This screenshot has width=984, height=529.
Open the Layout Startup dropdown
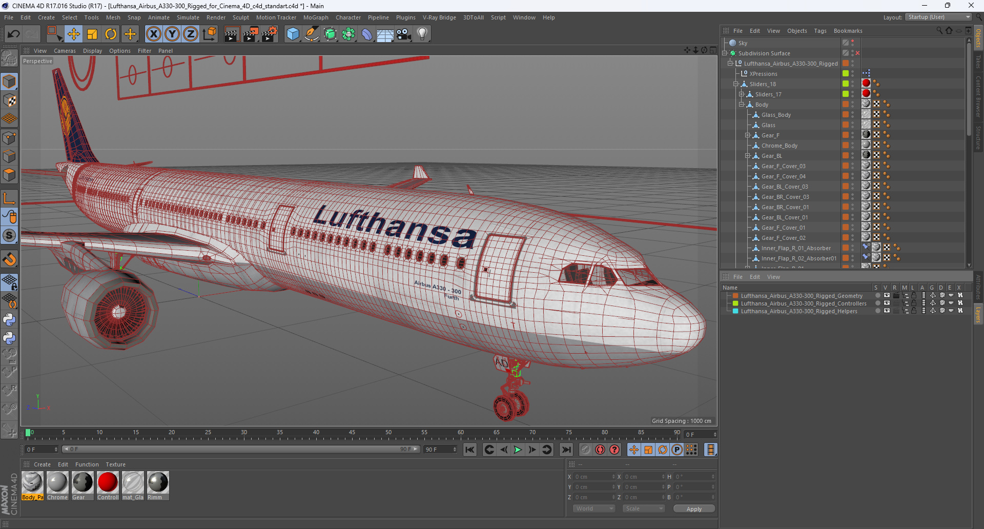tap(938, 17)
